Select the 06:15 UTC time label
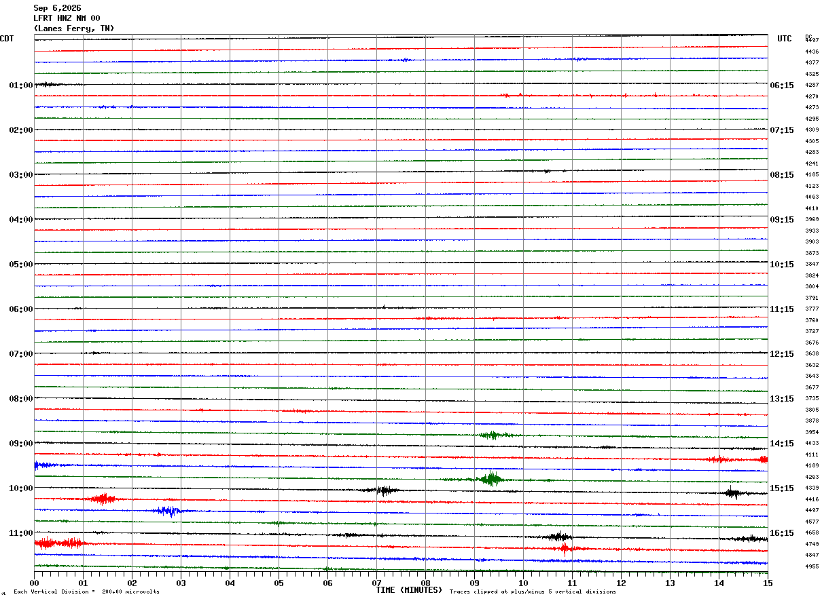The height and width of the screenshot is (601, 822). pos(782,85)
